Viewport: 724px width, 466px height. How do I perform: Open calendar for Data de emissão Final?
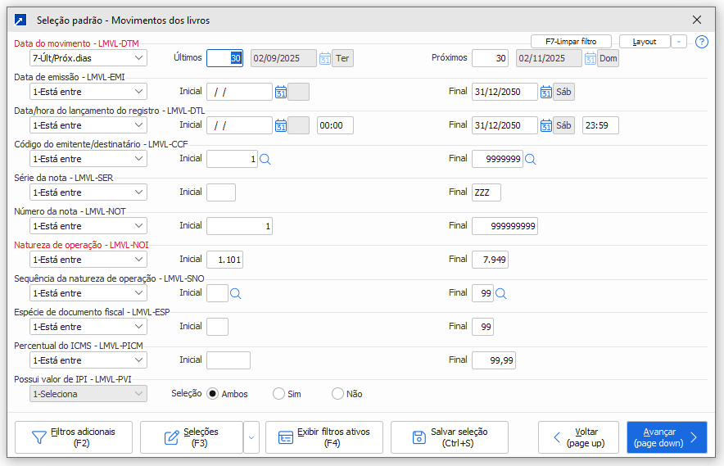[x=545, y=92]
